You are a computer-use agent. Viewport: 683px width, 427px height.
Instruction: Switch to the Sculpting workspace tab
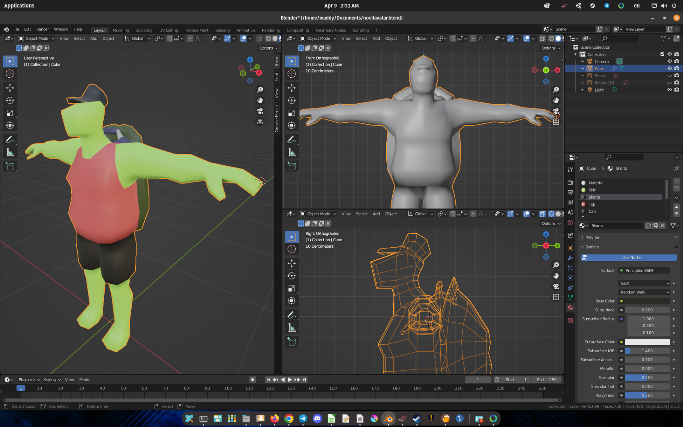(x=144, y=30)
